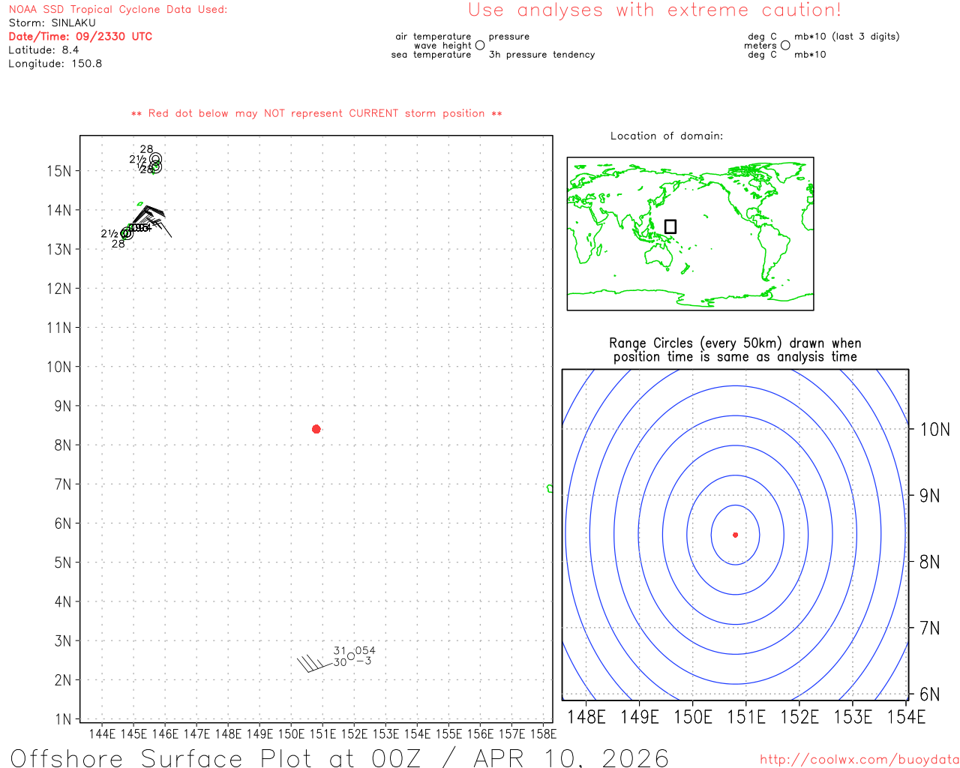
Task: Open the world map domain thumbnail
Action: coord(690,233)
